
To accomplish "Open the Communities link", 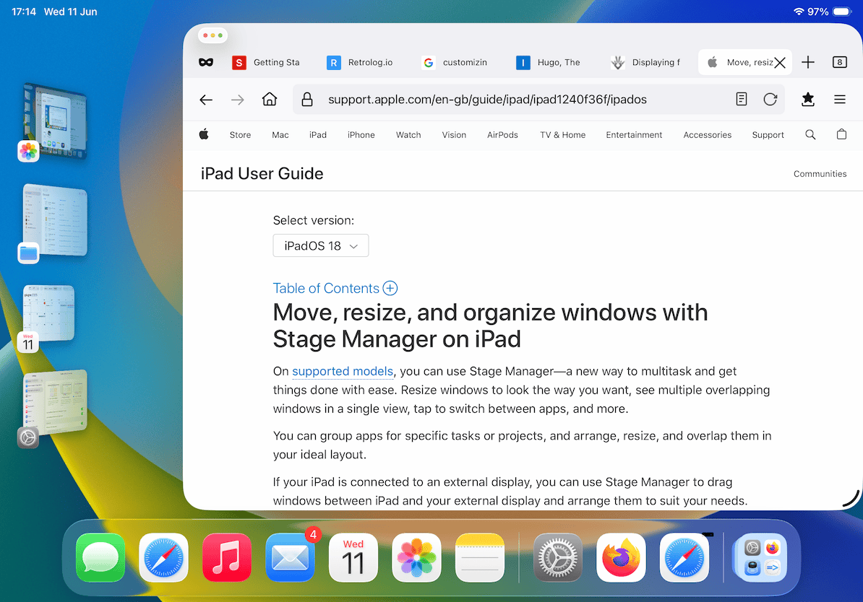I will (820, 173).
